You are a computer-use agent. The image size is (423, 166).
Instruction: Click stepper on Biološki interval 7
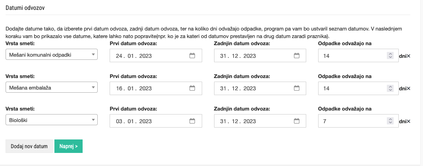pyautogui.click(x=390, y=121)
